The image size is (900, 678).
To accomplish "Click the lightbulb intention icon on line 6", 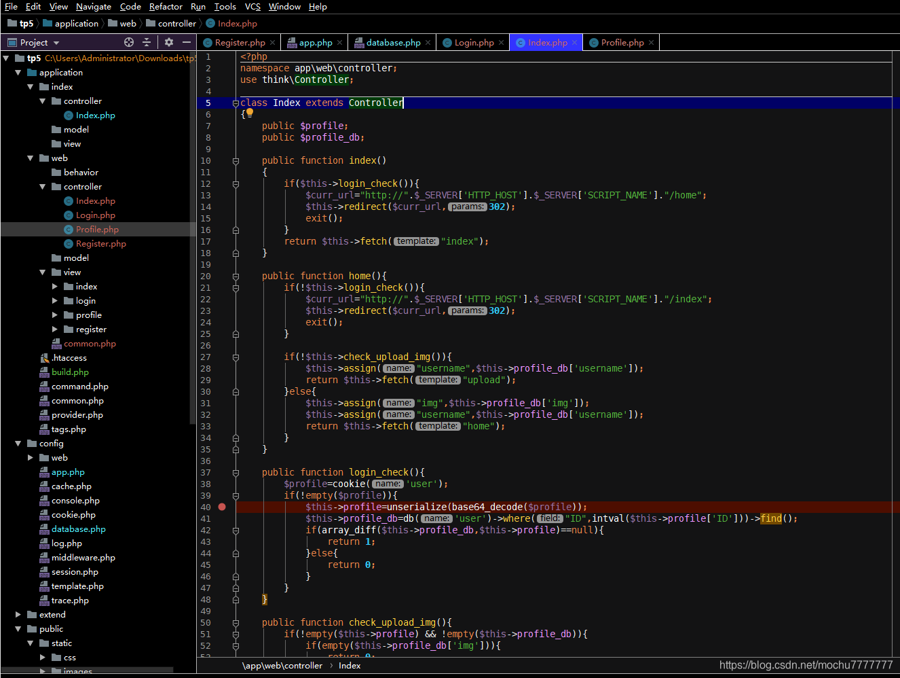I will [249, 113].
